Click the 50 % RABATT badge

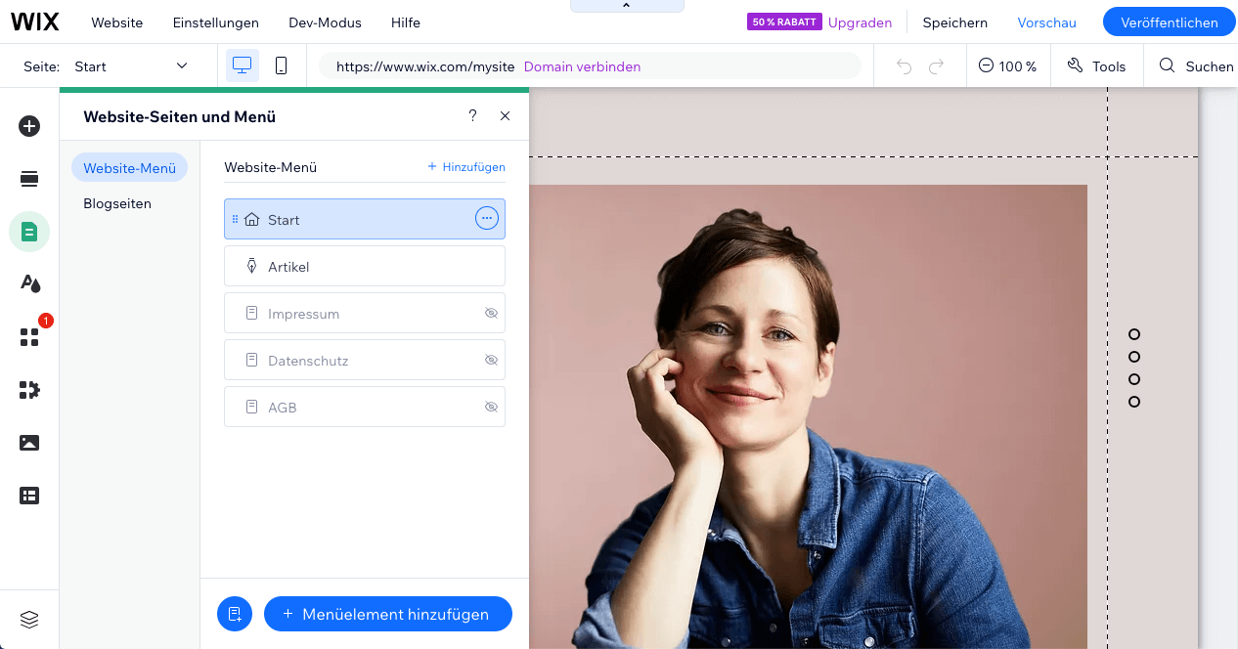(784, 22)
